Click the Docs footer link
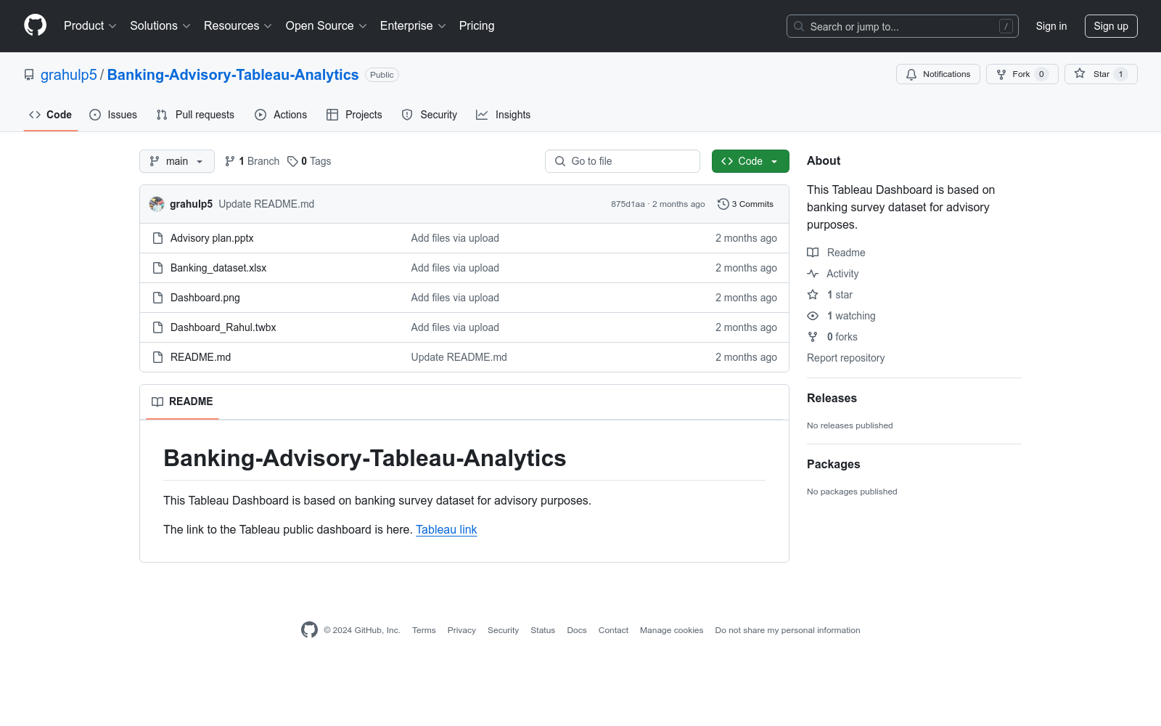This screenshot has width=1161, height=726. pos(577,630)
